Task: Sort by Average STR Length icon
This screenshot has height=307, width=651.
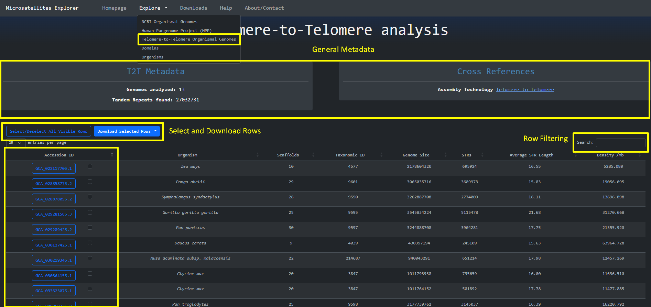Action: pos(576,155)
